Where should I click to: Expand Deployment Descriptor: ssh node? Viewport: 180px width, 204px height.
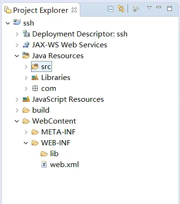click(x=17, y=34)
